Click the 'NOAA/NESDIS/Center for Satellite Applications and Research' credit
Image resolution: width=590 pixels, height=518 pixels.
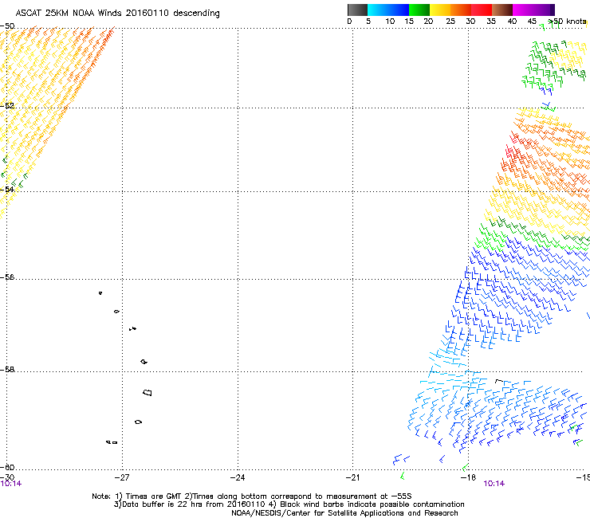[344, 513]
